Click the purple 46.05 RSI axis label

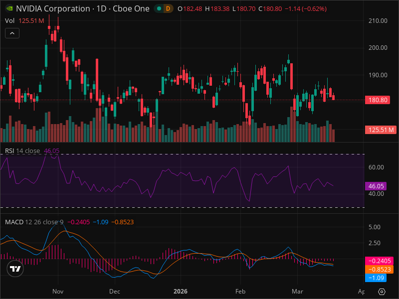point(376,186)
